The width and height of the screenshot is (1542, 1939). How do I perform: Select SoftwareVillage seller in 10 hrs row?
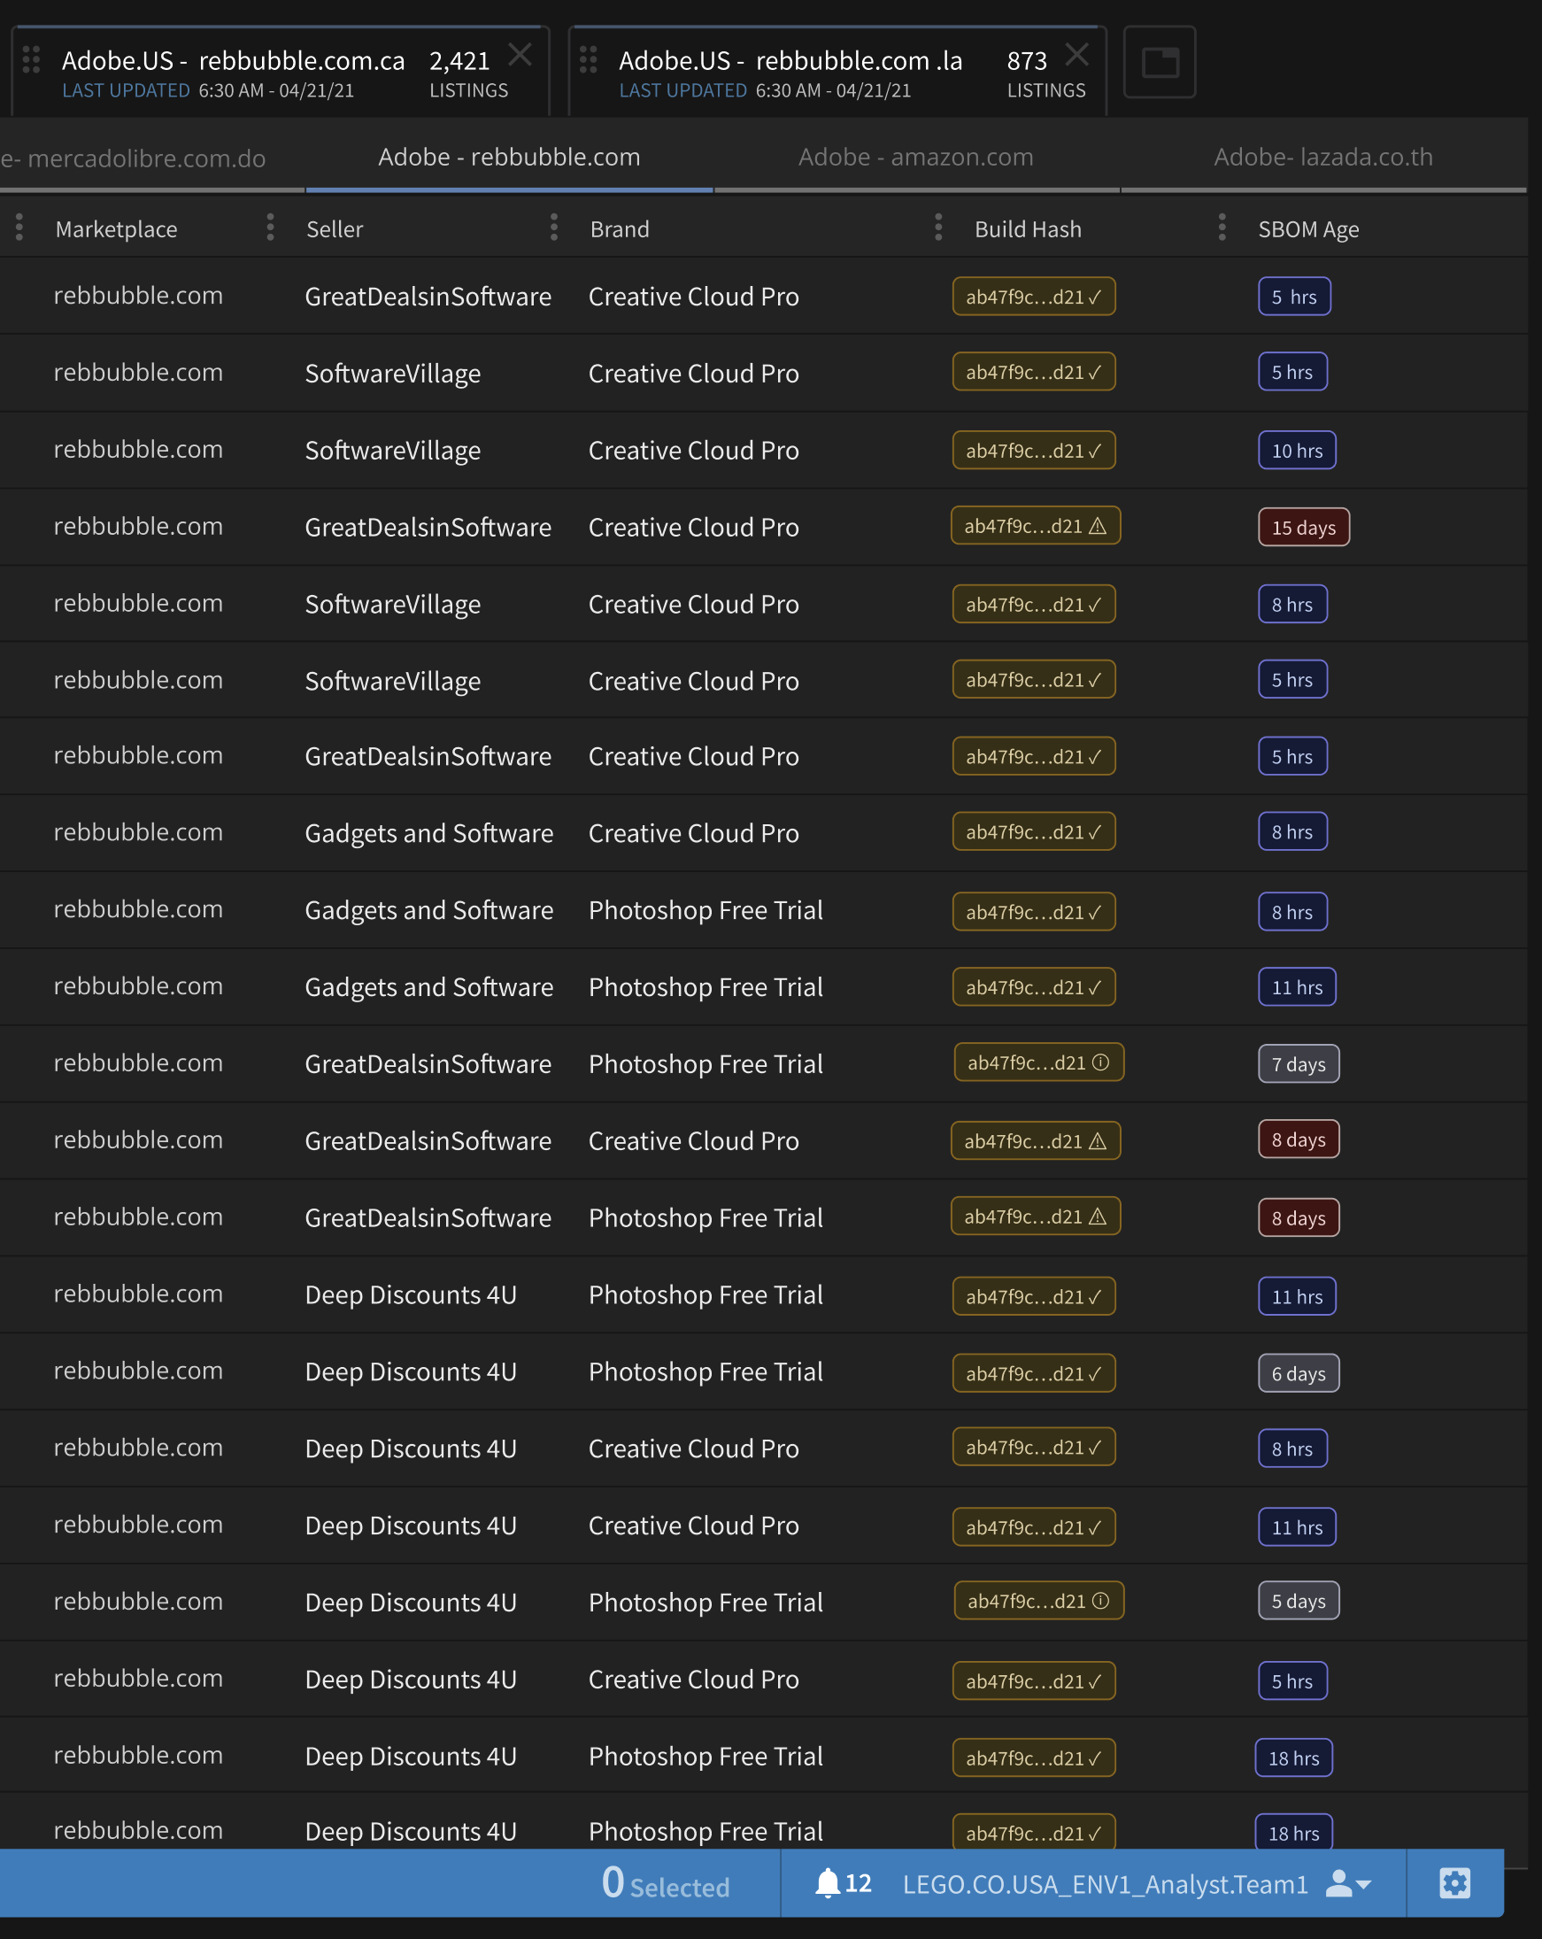(393, 451)
